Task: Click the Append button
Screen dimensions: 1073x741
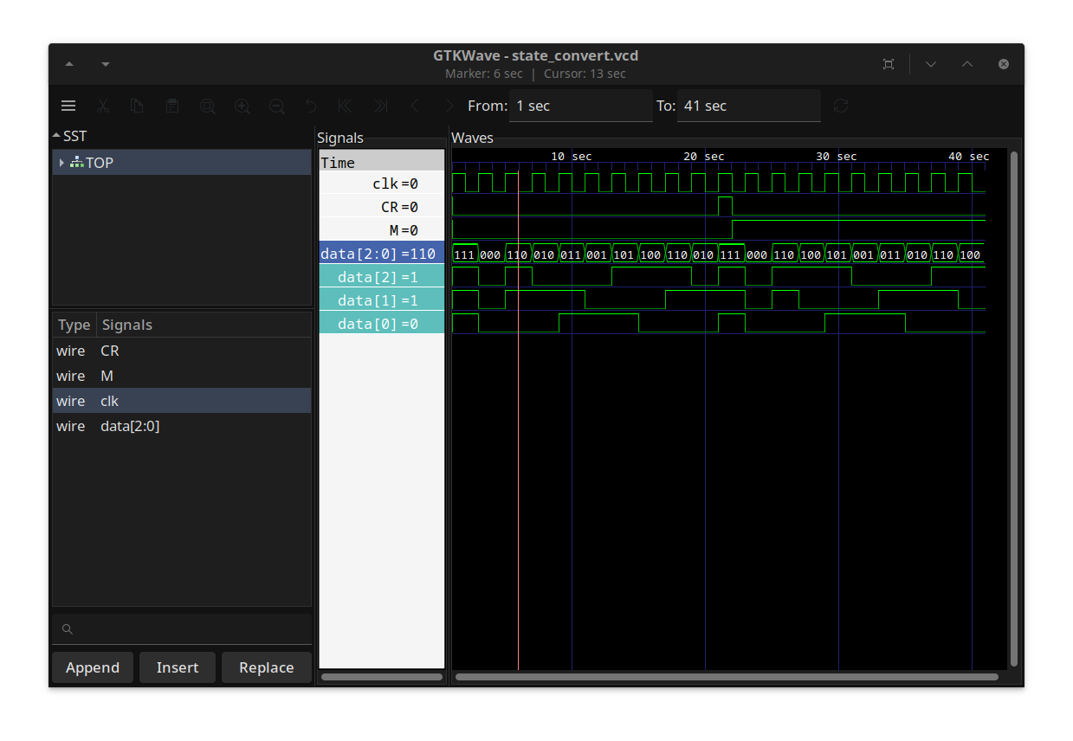Action: [x=93, y=667]
